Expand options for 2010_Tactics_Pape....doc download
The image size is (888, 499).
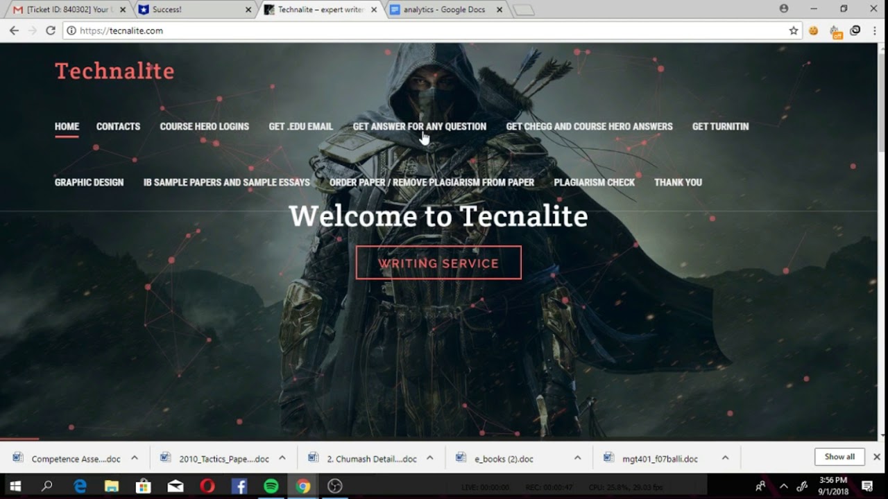[x=282, y=458]
